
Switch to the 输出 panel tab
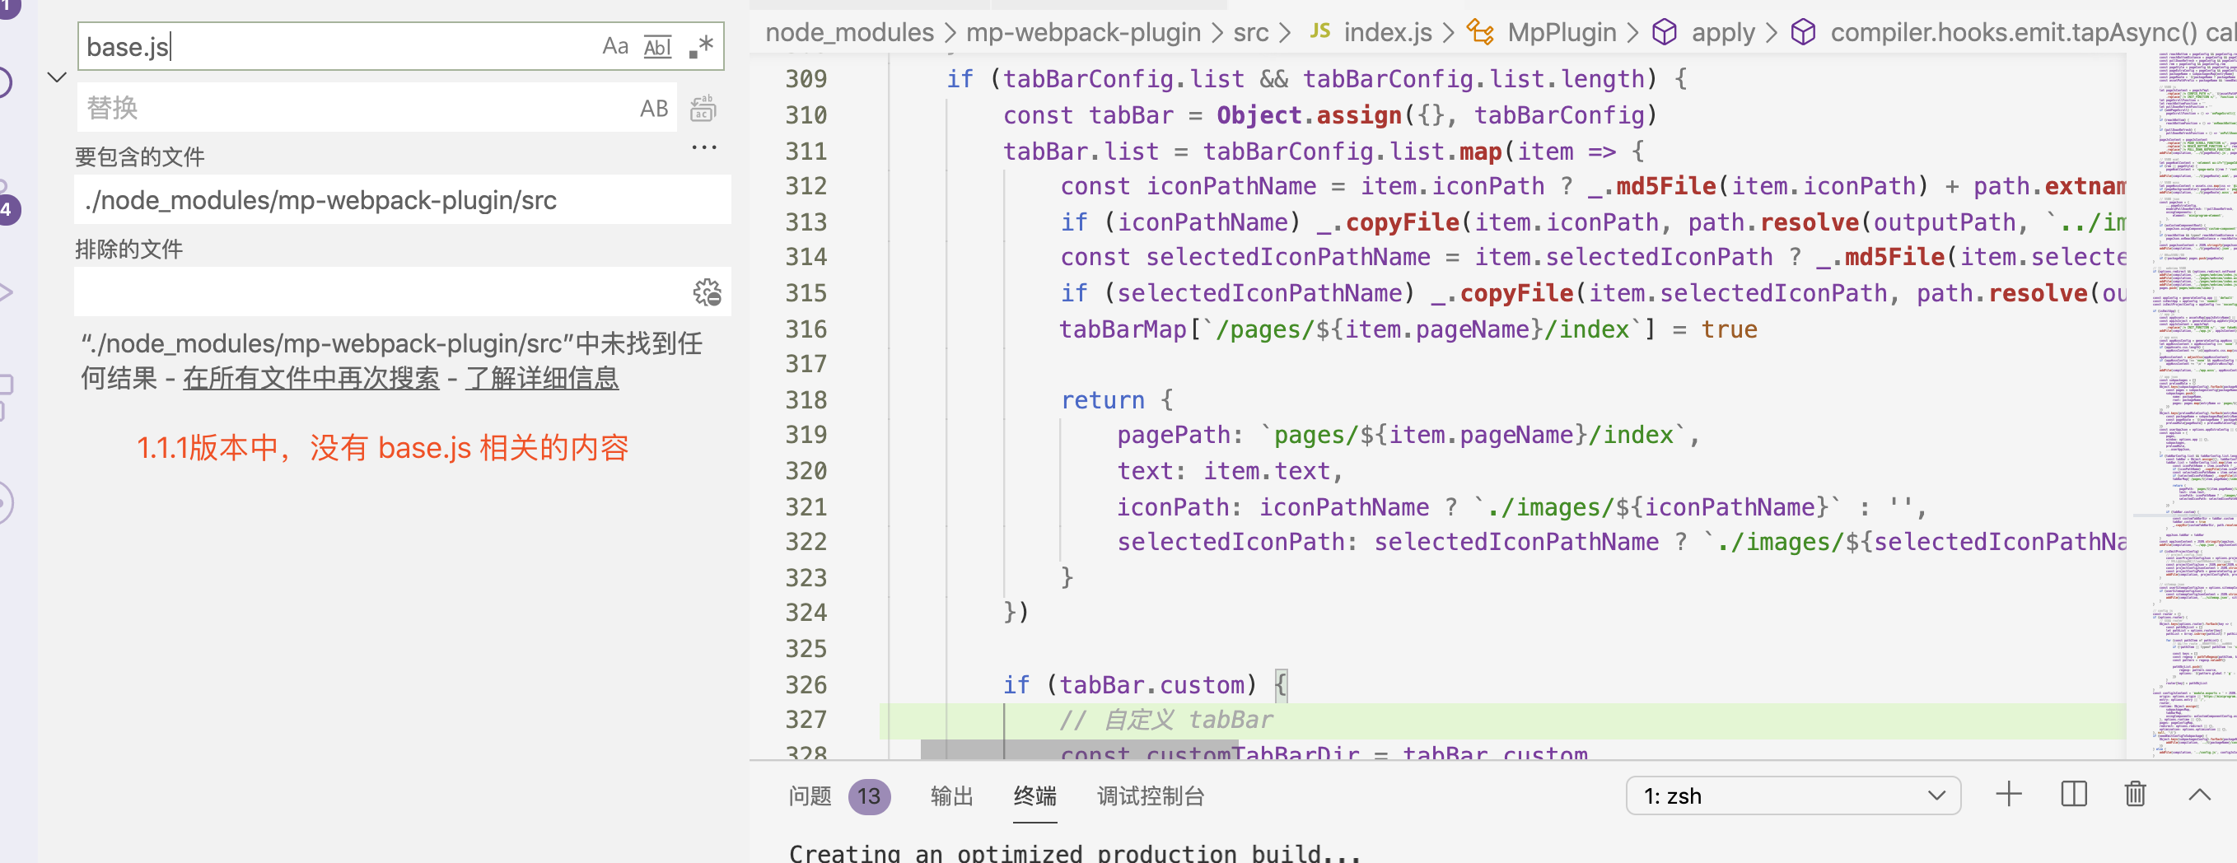tap(951, 796)
